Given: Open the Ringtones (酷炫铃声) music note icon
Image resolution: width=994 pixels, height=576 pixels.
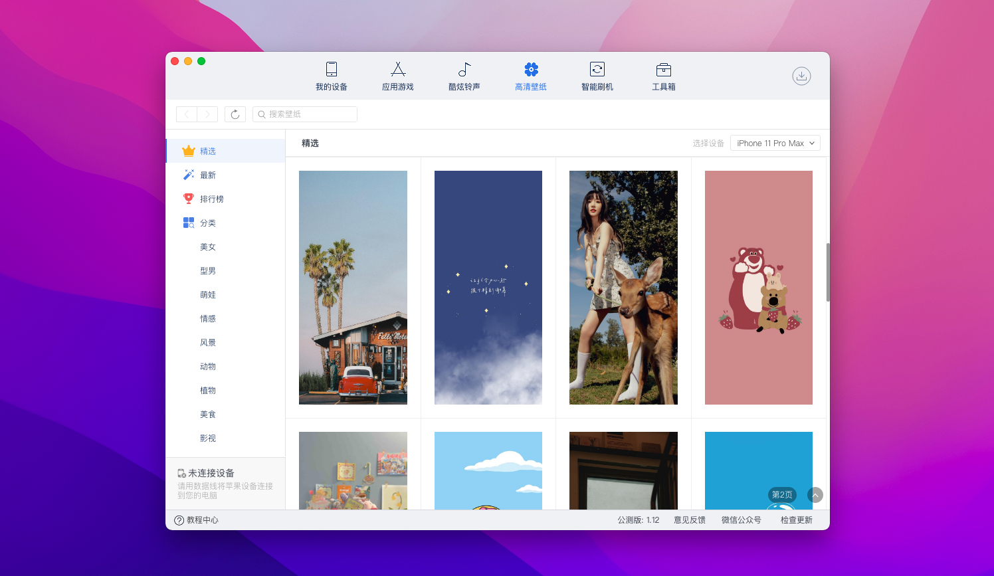Looking at the screenshot, I should click(x=464, y=69).
